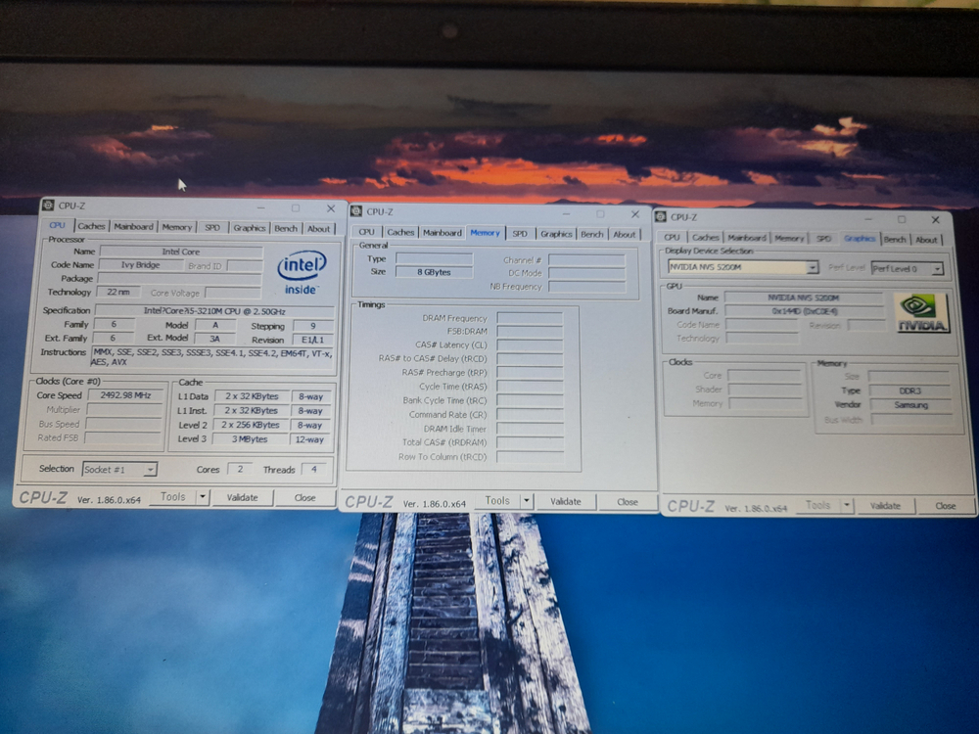Select SPD tab in right window
The width and height of the screenshot is (979, 734).
823,239
